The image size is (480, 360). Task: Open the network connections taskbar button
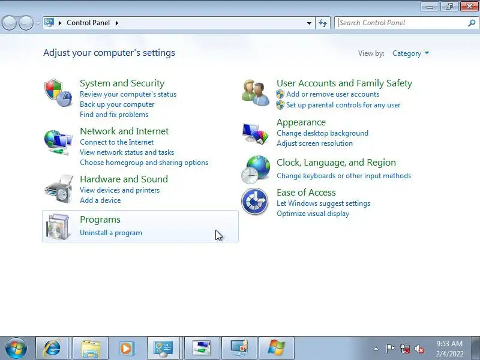click(x=202, y=348)
